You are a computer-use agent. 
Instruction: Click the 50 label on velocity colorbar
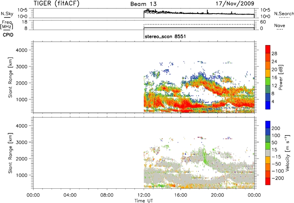[274, 143]
